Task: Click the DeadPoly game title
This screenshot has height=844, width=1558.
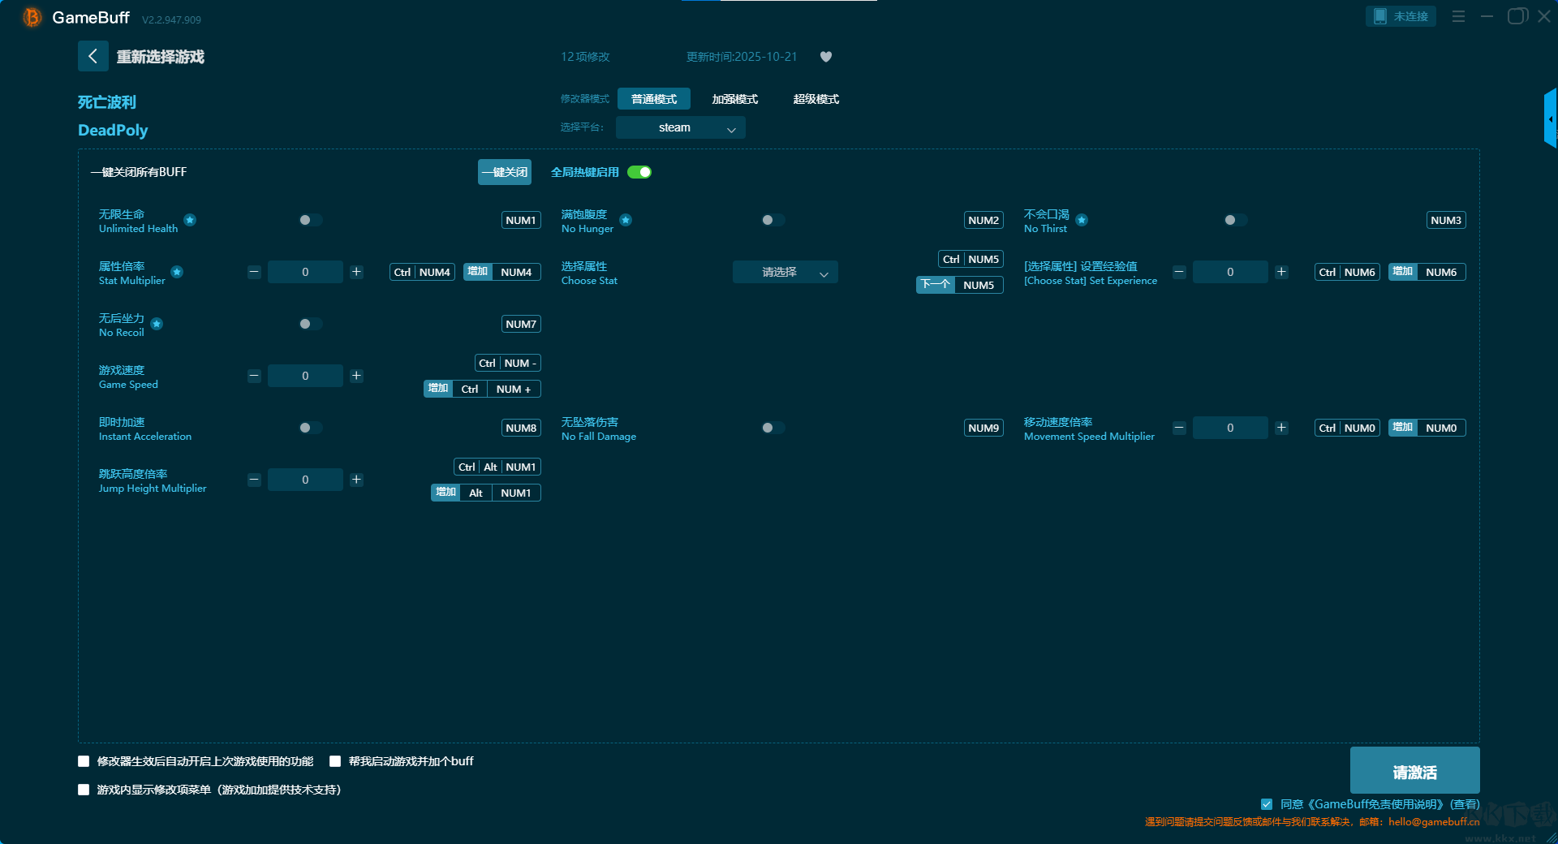Action: point(113,130)
